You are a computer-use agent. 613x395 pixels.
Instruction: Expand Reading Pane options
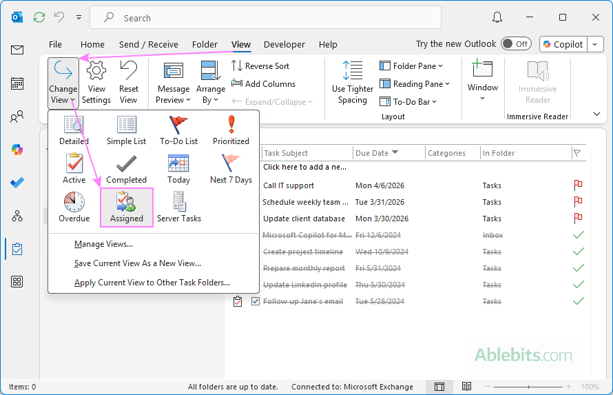(415, 83)
